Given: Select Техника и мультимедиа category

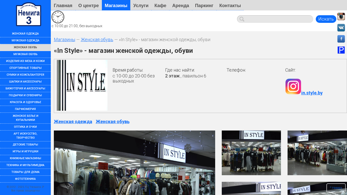Looking at the screenshot, I should coord(25,165).
